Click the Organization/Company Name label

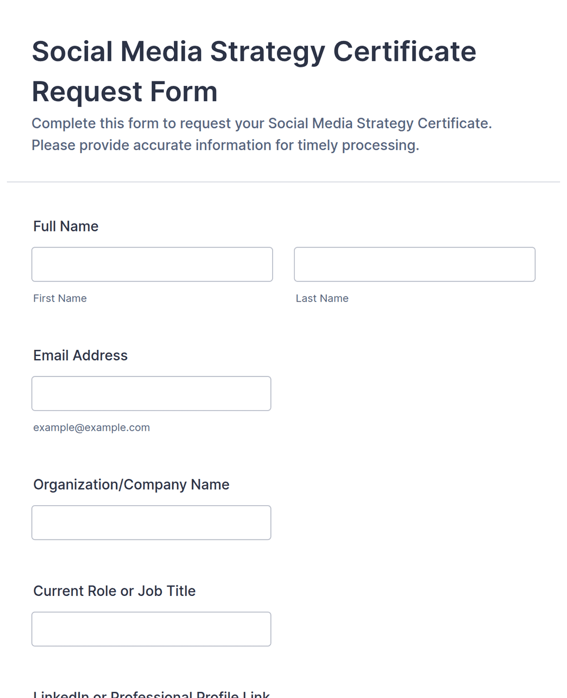coord(131,485)
